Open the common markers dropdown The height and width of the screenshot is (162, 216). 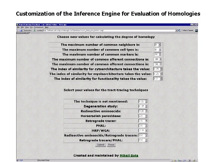tap(158, 54)
